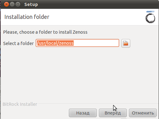Place cursor in empty space after zenoss path
The width and height of the screenshot is (159, 119).
click(96, 43)
